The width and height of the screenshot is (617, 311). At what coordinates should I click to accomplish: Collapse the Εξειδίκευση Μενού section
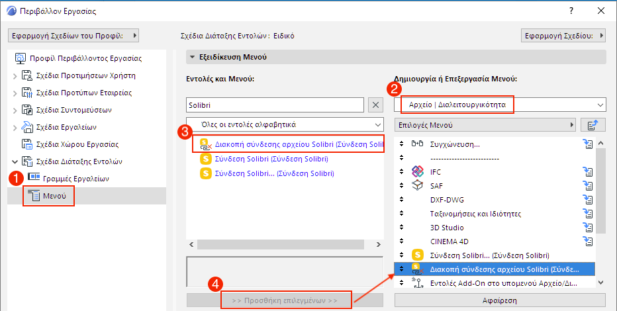(x=192, y=57)
